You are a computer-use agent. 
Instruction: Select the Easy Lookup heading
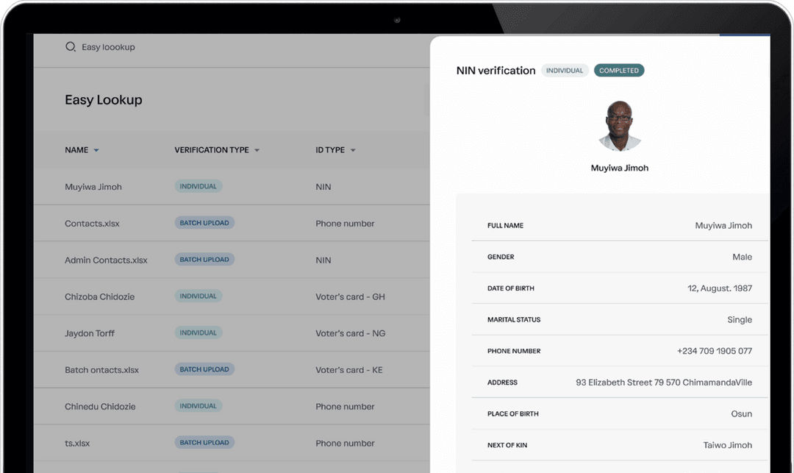click(x=104, y=99)
